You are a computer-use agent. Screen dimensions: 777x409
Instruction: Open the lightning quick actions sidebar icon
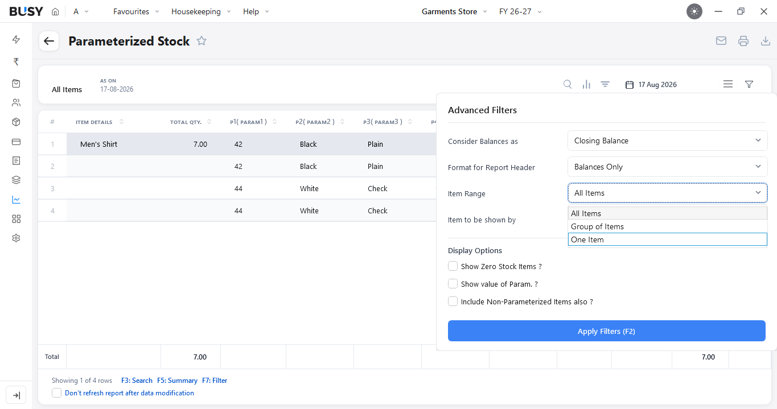(16, 39)
